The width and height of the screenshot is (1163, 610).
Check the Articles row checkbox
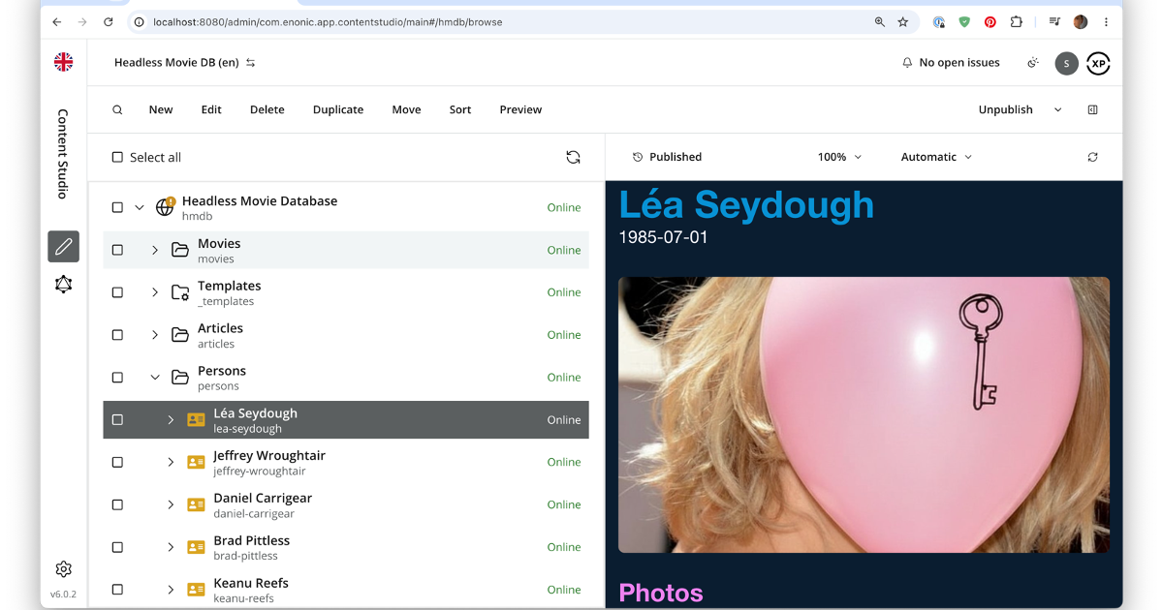point(117,335)
